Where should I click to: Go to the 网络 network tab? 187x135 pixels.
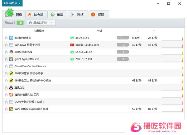click(78, 15)
